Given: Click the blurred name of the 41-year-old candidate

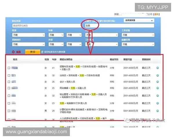Looking at the screenshot, I should tap(14, 68).
